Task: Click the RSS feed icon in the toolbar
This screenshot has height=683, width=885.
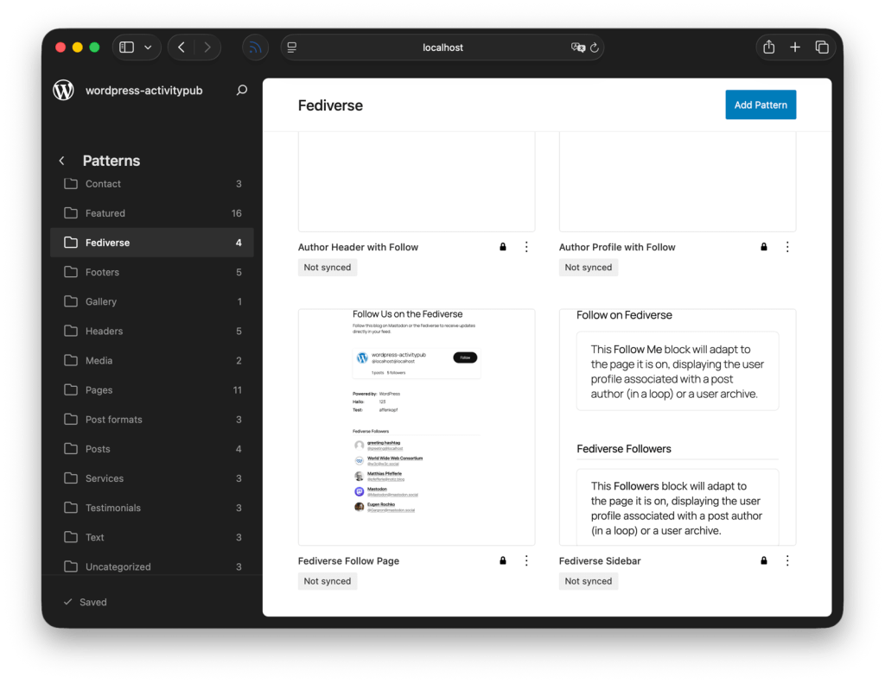Action: tap(255, 47)
